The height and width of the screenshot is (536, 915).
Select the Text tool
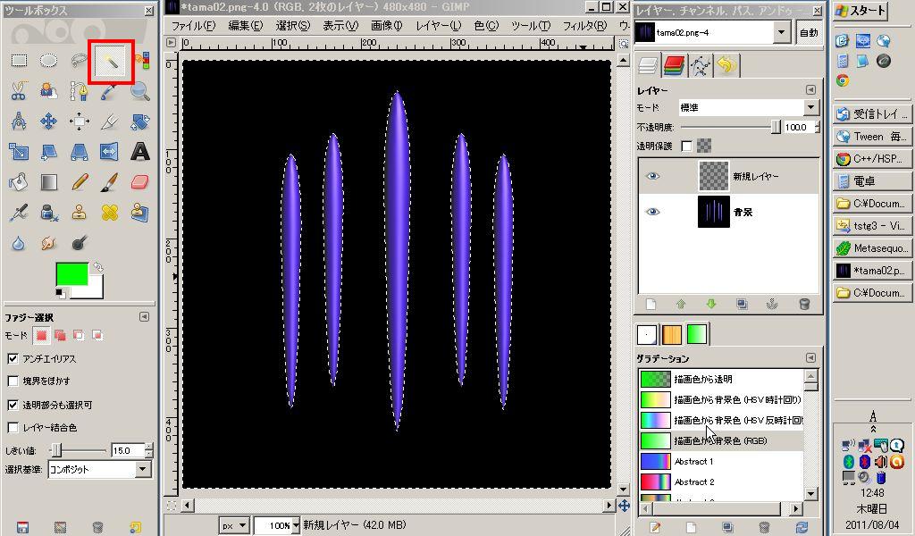pyautogui.click(x=140, y=152)
